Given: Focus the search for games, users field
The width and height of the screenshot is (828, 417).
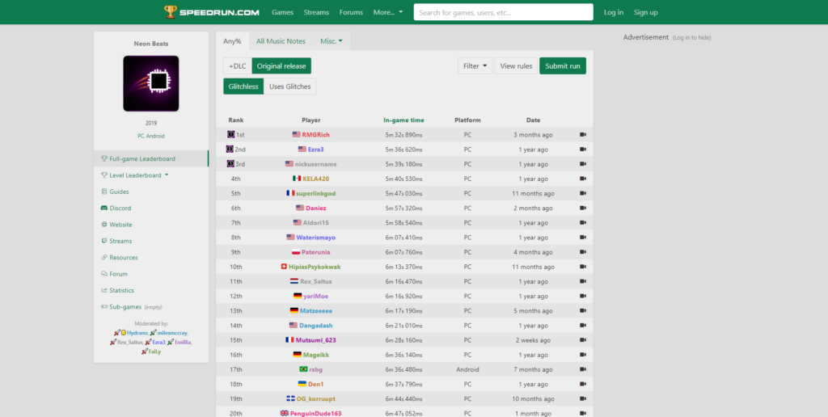Looking at the screenshot, I should 503,12.
